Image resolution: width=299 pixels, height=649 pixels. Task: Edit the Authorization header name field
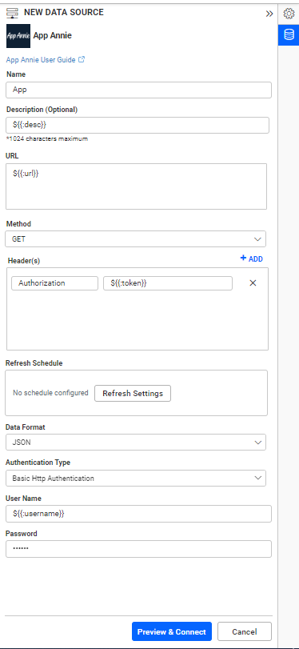[54, 283]
